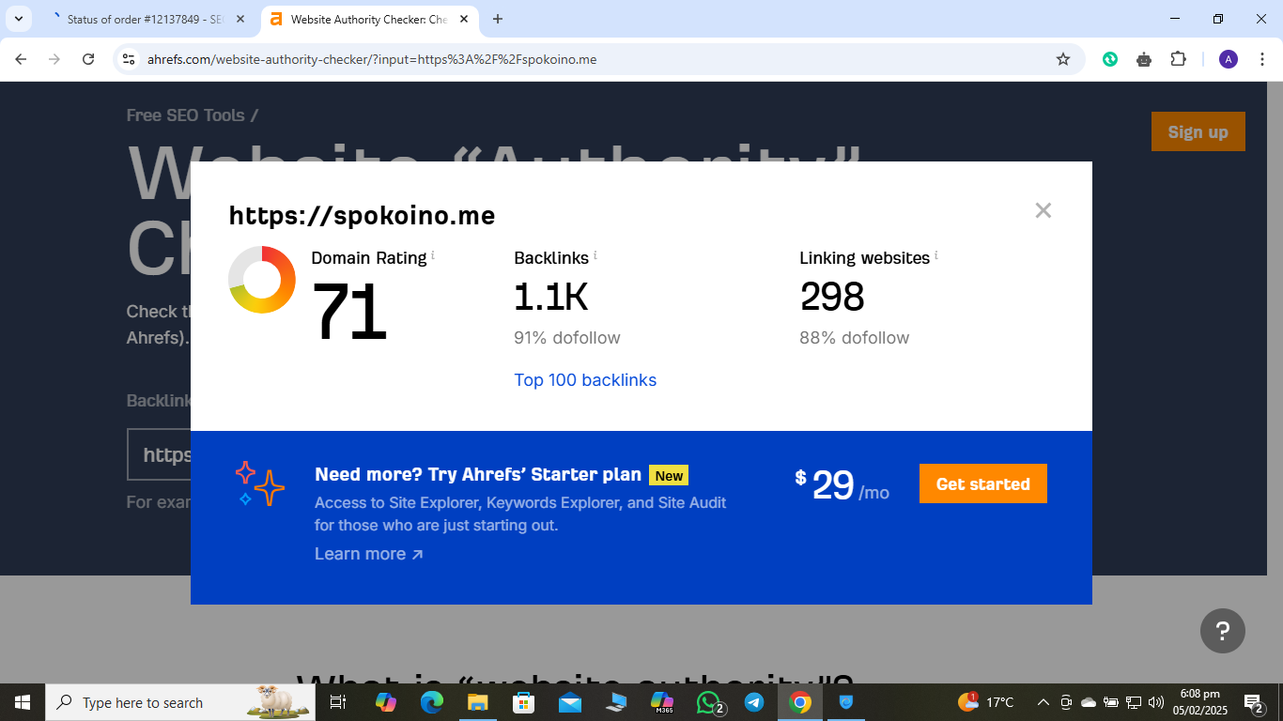
Task: Open a new browser tab
Action: [498, 19]
